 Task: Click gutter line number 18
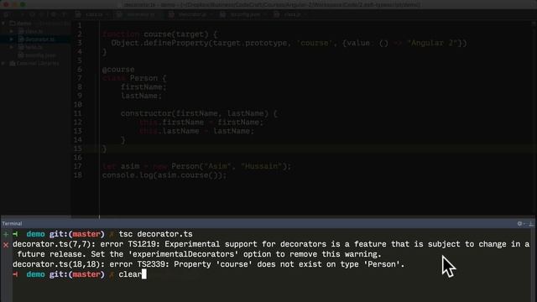pos(78,175)
